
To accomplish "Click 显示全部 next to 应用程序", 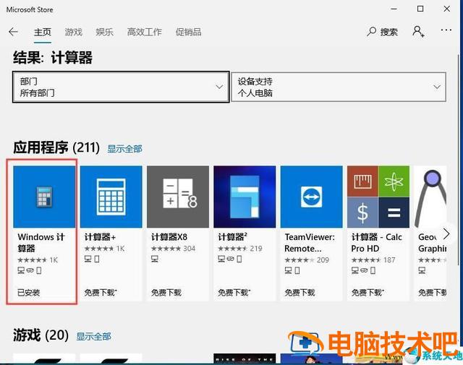I will coord(124,149).
